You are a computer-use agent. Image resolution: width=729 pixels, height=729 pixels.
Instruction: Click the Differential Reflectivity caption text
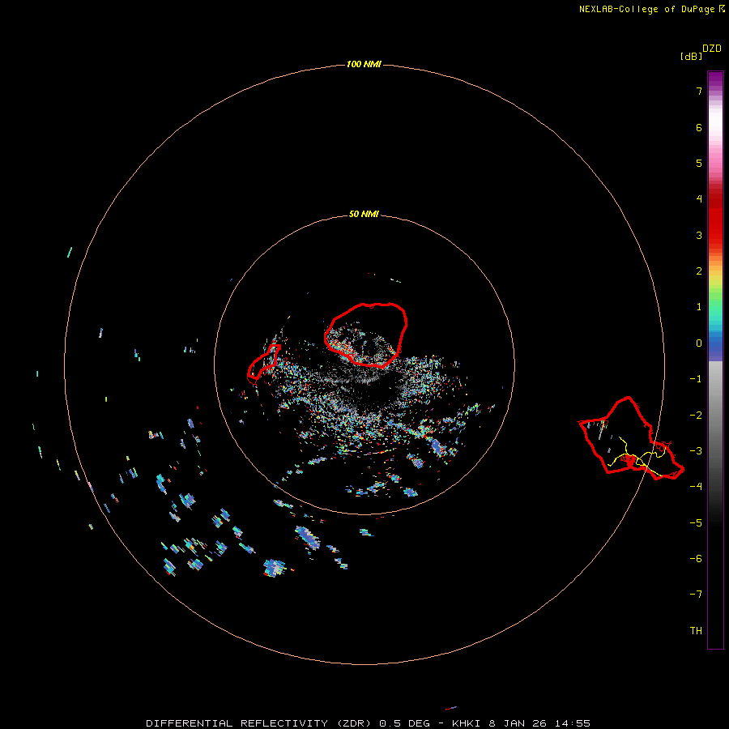368,723
